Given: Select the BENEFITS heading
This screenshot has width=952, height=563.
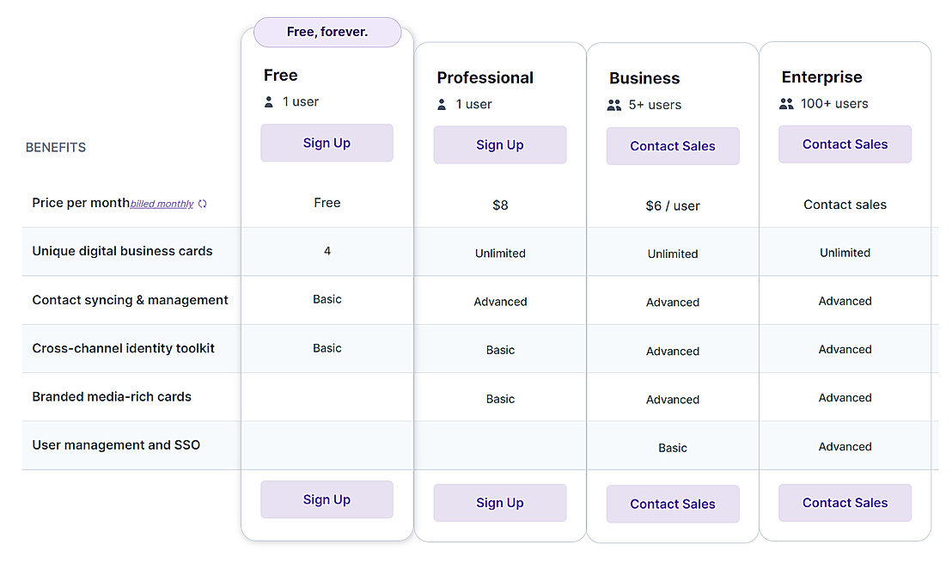Looking at the screenshot, I should (55, 147).
